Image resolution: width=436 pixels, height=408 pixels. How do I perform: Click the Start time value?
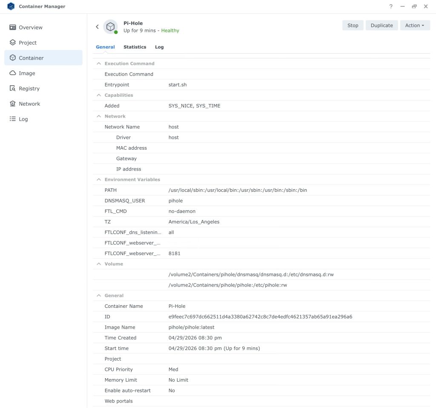[214, 348]
